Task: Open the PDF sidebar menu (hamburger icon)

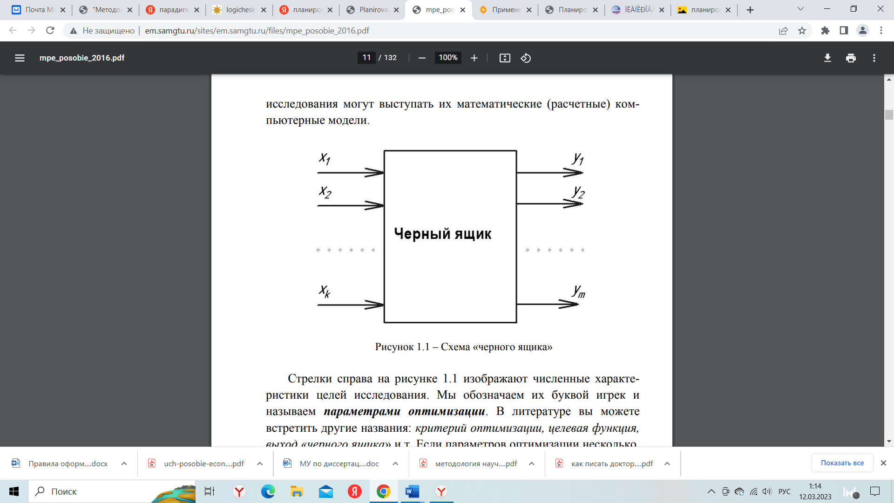Action: point(20,58)
